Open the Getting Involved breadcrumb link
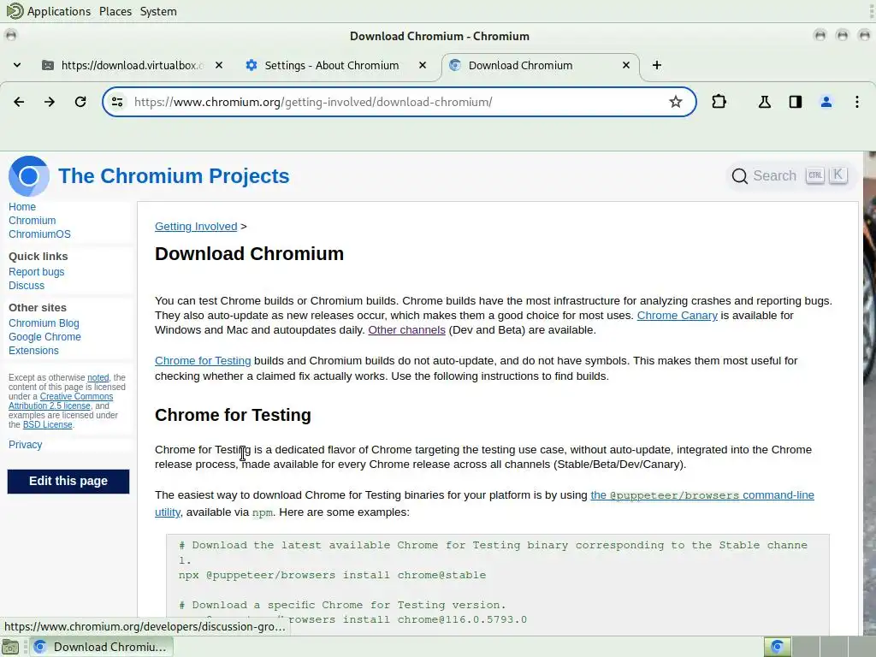876x657 pixels. 196,226
